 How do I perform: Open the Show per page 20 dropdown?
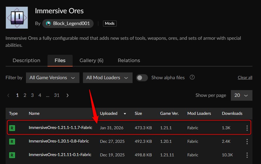click(242, 95)
